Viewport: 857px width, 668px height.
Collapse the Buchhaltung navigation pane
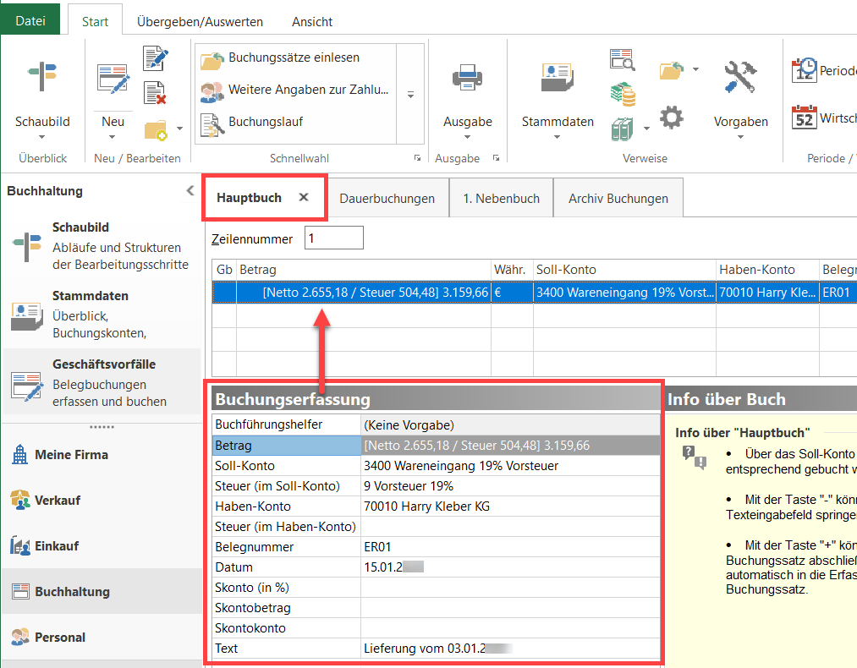[x=190, y=191]
